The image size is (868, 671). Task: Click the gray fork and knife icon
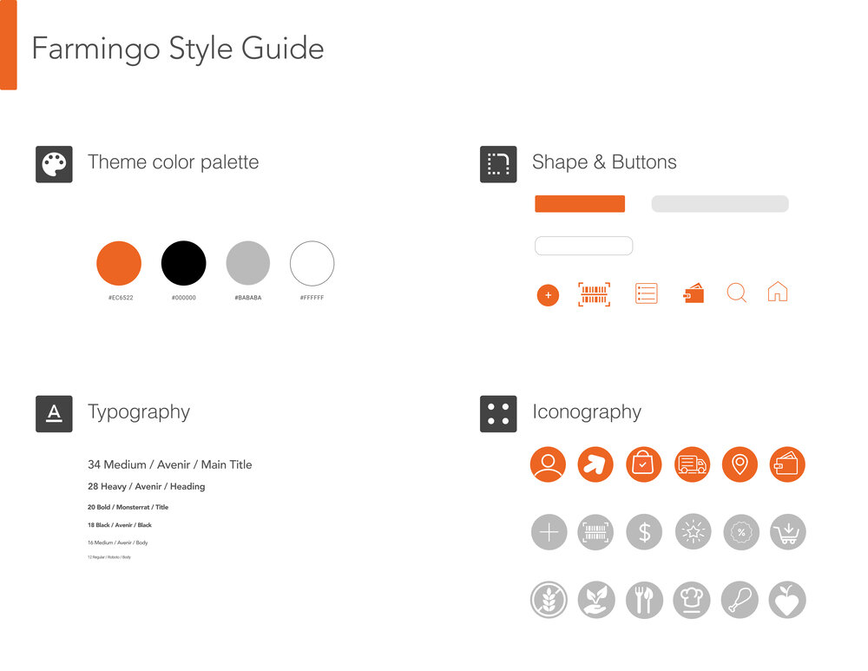coord(644,600)
